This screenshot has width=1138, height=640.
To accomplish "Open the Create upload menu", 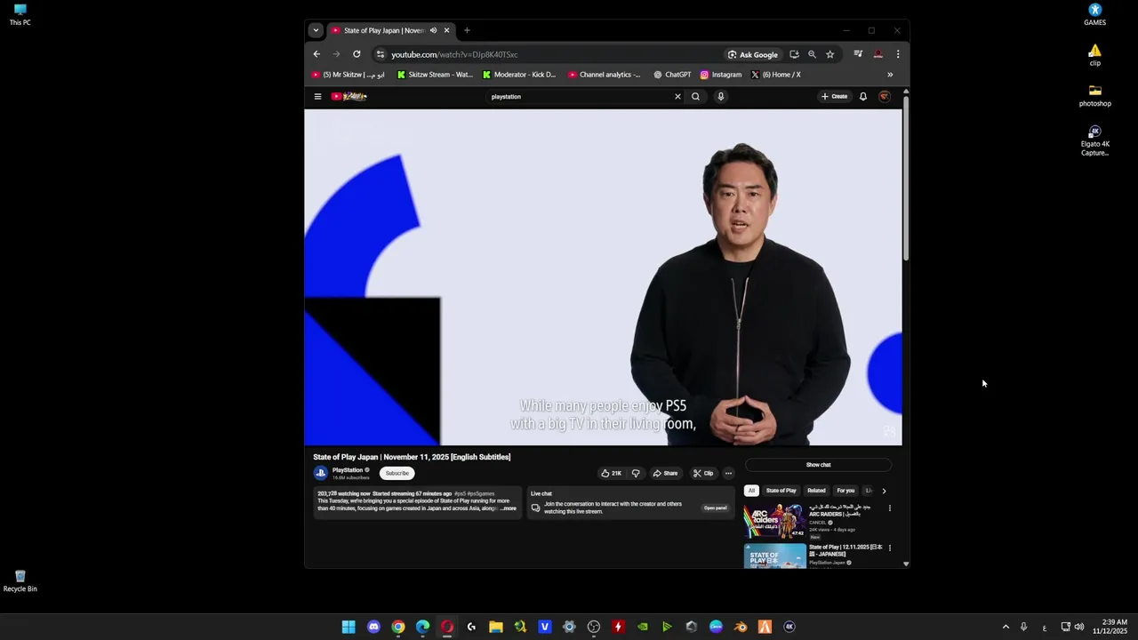I will (x=835, y=96).
